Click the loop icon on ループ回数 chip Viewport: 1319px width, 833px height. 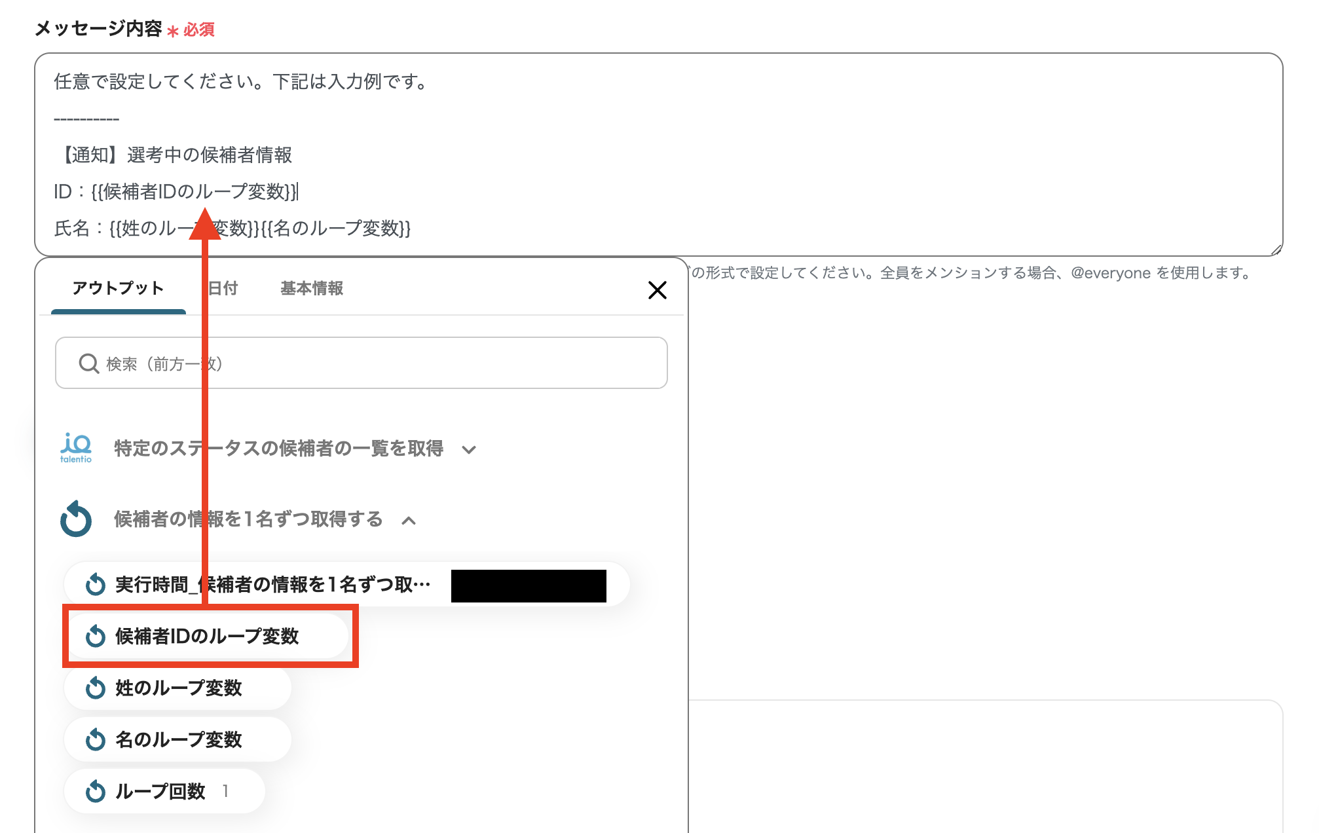click(96, 790)
